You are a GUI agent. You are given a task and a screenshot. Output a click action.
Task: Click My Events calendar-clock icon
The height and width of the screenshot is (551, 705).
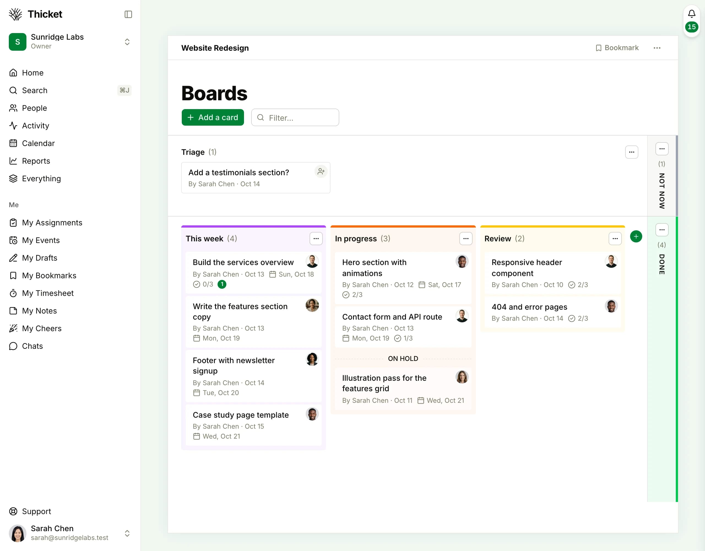pyautogui.click(x=13, y=240)
